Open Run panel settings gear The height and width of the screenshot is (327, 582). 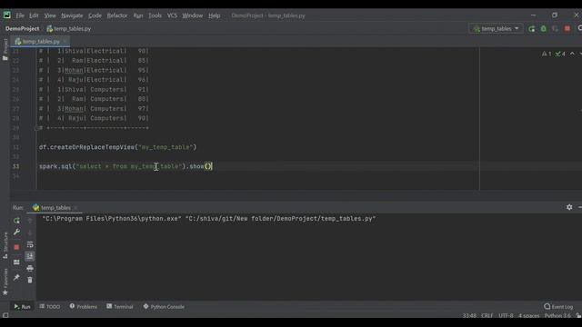pyautogui.click(x=569, y=207)
